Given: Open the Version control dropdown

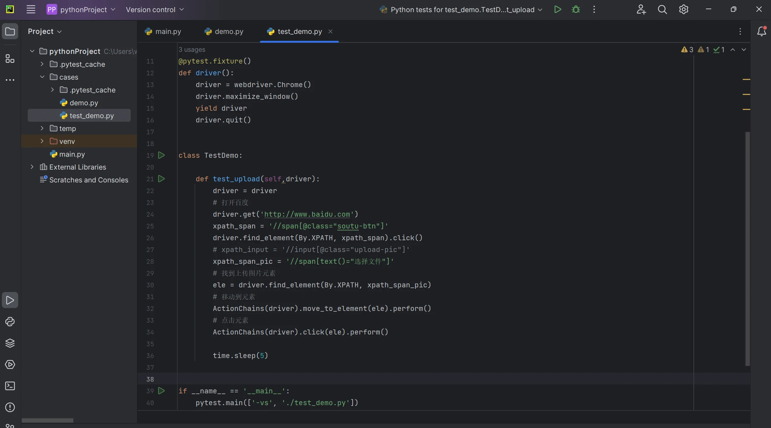Looking at the screenshot, I should (154, 10).
